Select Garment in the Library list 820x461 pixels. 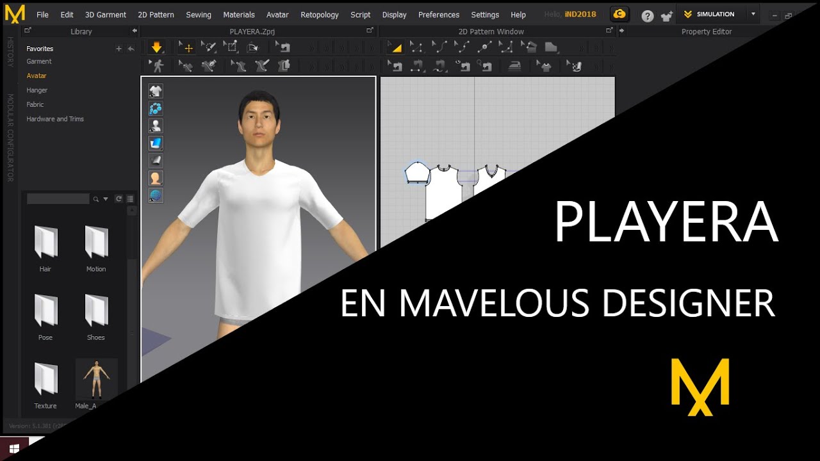pos(39,61)
